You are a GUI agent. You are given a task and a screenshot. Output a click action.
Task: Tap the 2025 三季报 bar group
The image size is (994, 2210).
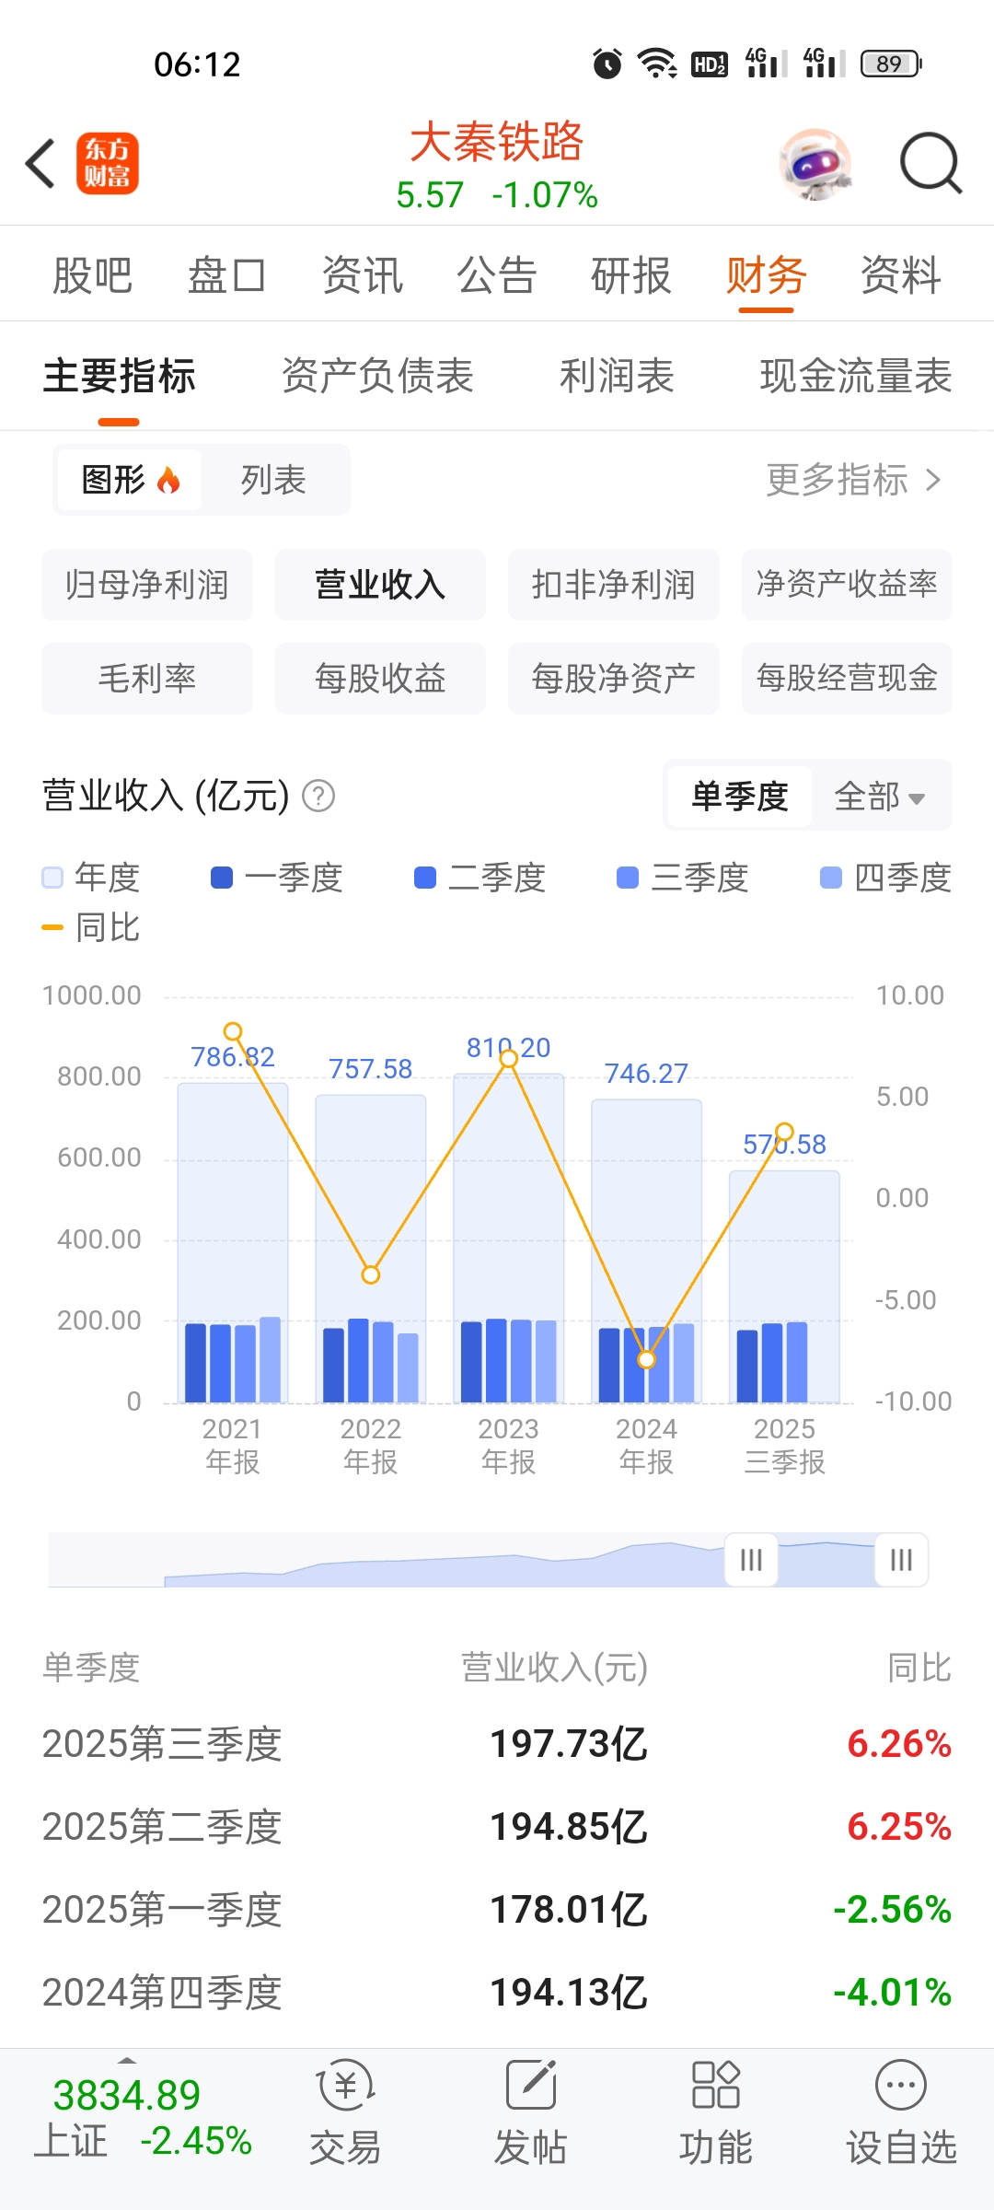point(785,1287)
